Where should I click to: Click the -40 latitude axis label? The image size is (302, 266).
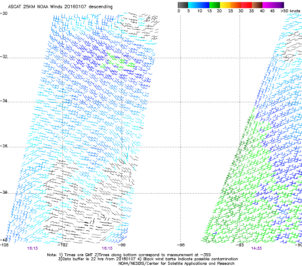pos(4,240)
